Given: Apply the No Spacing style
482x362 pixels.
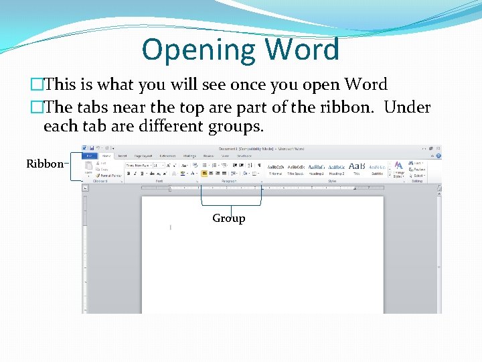Looking at the screenshot, I should coord(296,170).
